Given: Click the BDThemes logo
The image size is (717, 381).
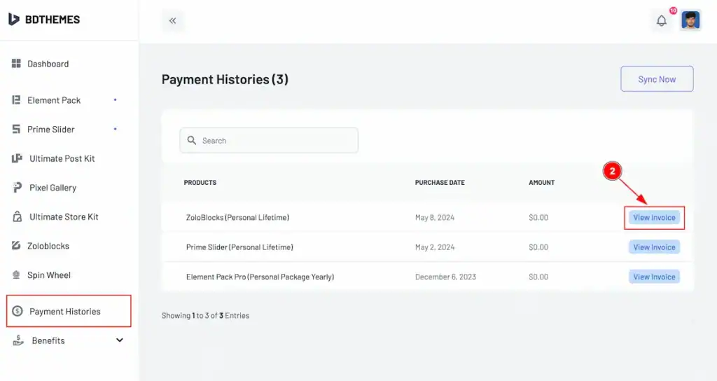Looking at the screenshot, I should point(44,19).
